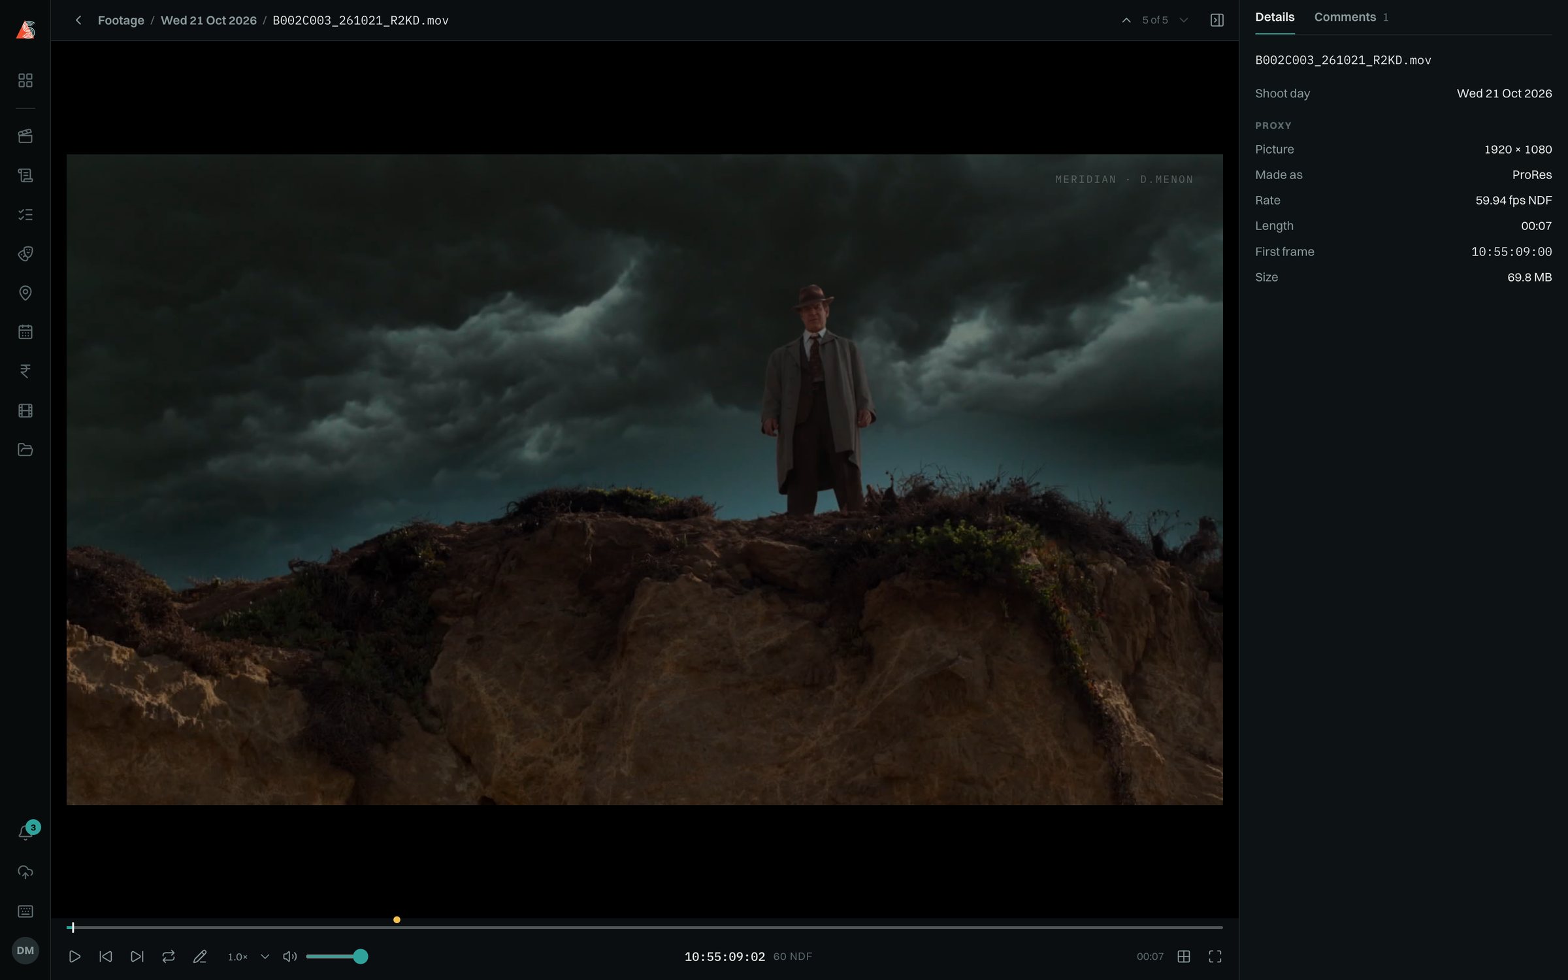Viewport: 1568px width, 980px height.
Task: Open the rupee budget icon in sidebar
Action: pyautogui.click(x=25, y=371)
